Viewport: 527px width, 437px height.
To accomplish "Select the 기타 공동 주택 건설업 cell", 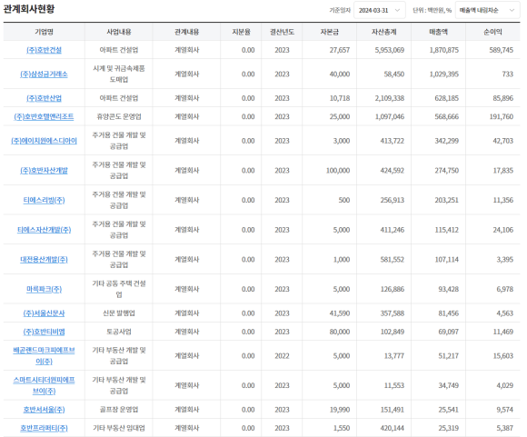I will pos(119,289).
